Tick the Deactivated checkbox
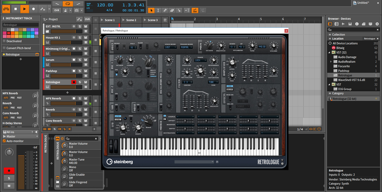 click(4, 41)
